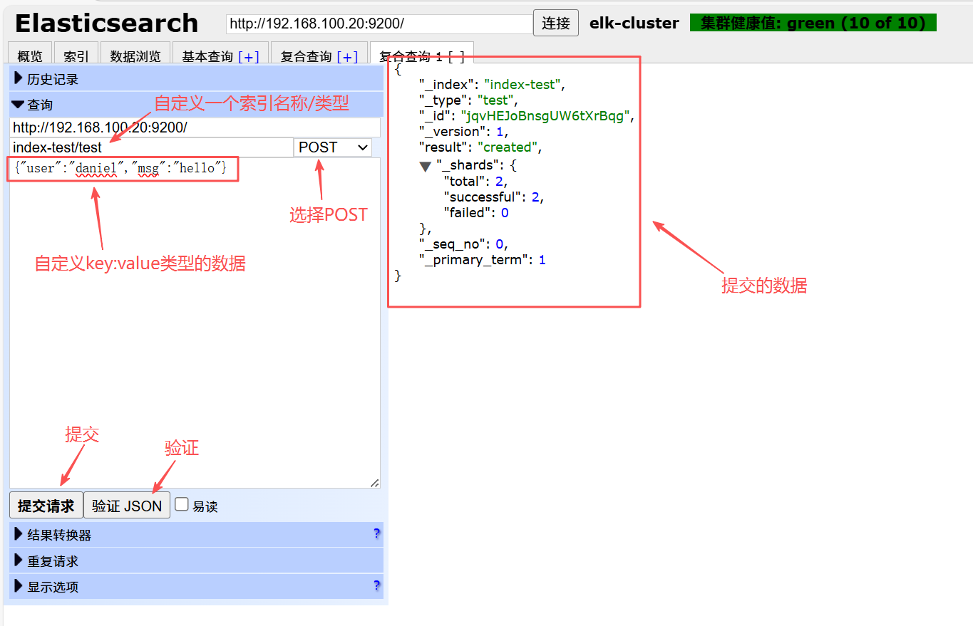Click the 连接 connect button
The width and height of the screenshot is (973, 626).
coord(556,23)
